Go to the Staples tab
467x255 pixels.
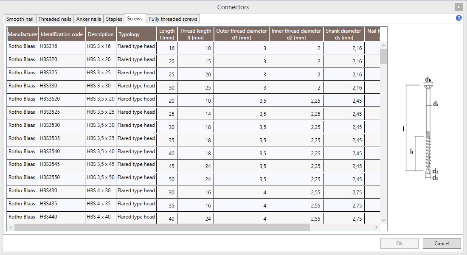pyautogui.click(x=114, y=19)
